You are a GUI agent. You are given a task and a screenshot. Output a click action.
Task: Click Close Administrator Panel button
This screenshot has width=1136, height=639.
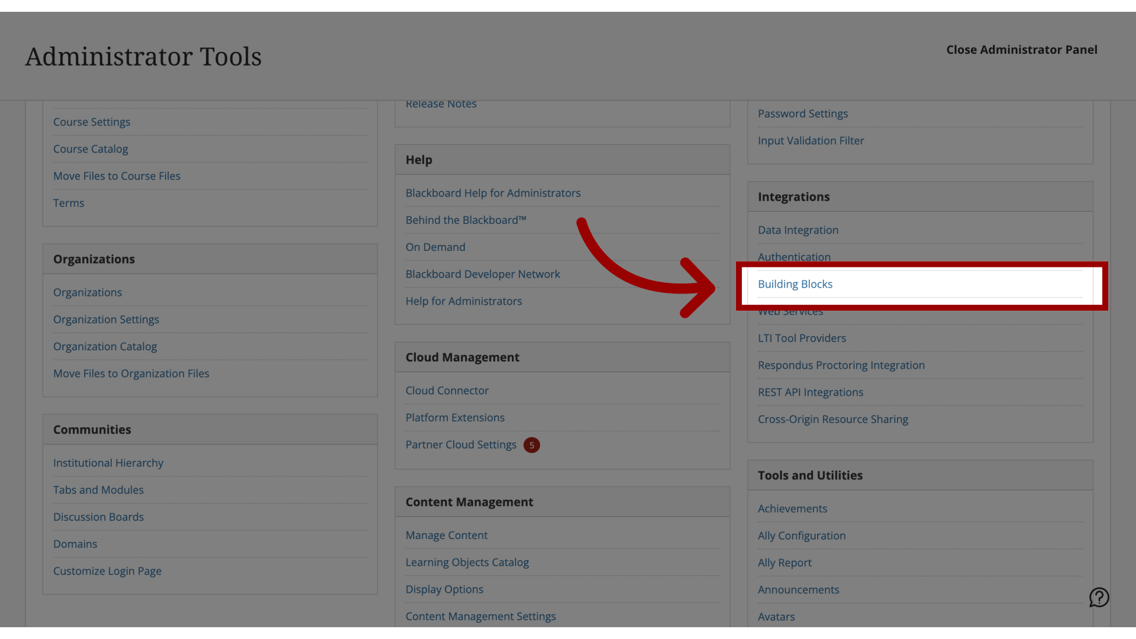click(1022, 50)
